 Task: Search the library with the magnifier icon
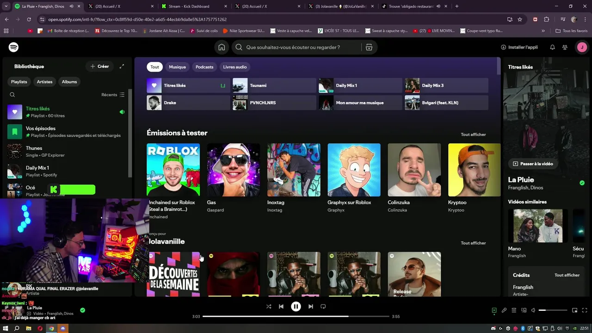click(12, 95)
